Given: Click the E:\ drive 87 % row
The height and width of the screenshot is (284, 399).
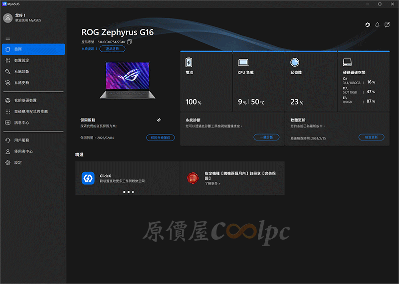Looking at the screenshot, I should [359, 100].
